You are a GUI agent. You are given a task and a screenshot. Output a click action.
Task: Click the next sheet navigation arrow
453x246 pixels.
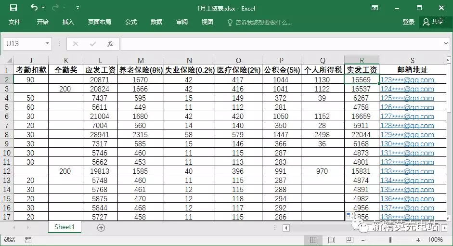28,228
